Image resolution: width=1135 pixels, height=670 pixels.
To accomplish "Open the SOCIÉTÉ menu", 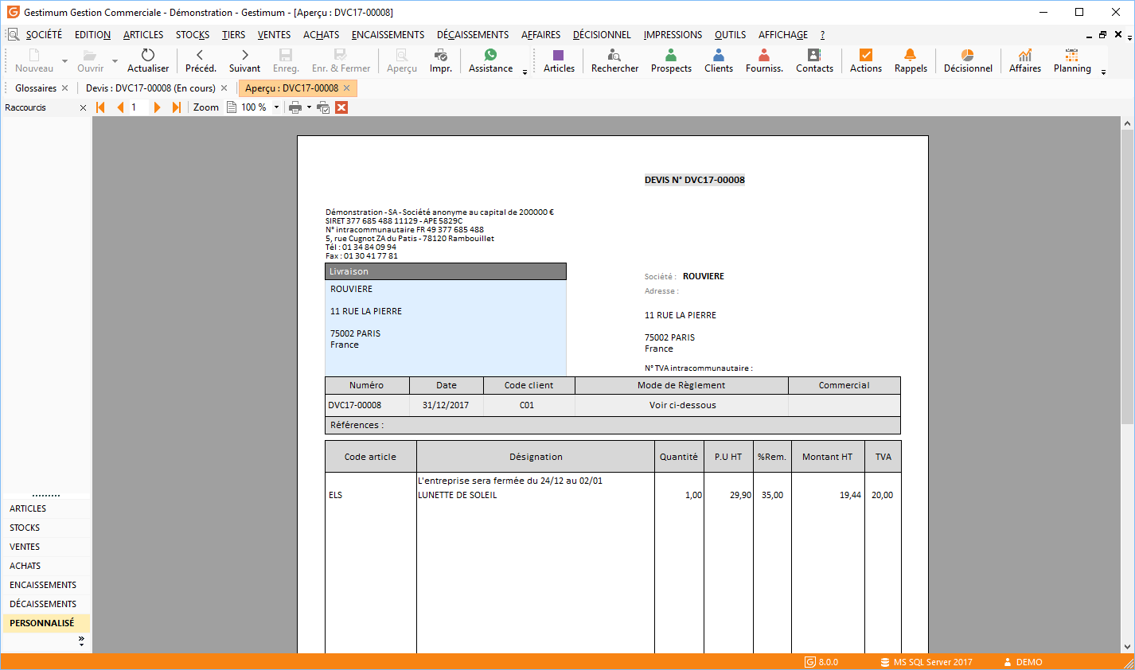I will tap(44, 34).
